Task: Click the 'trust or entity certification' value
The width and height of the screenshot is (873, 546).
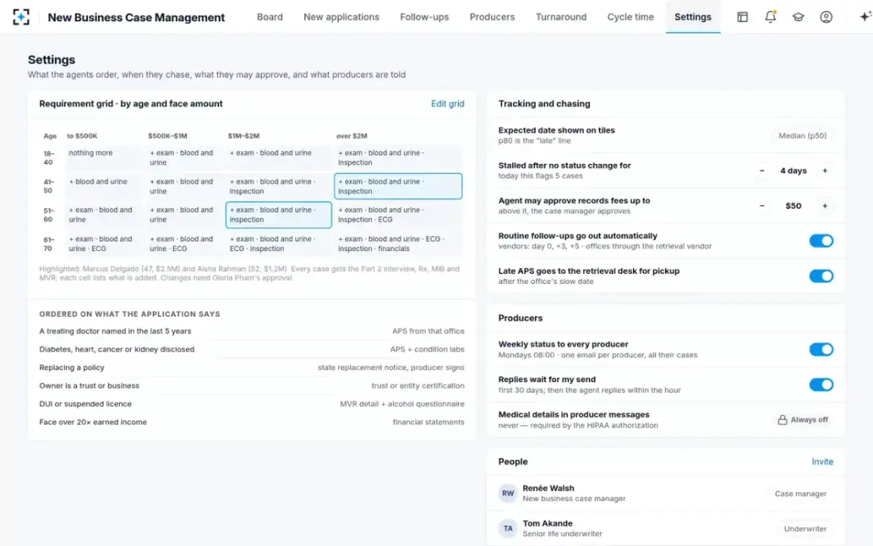Action: tap(418, 386)
